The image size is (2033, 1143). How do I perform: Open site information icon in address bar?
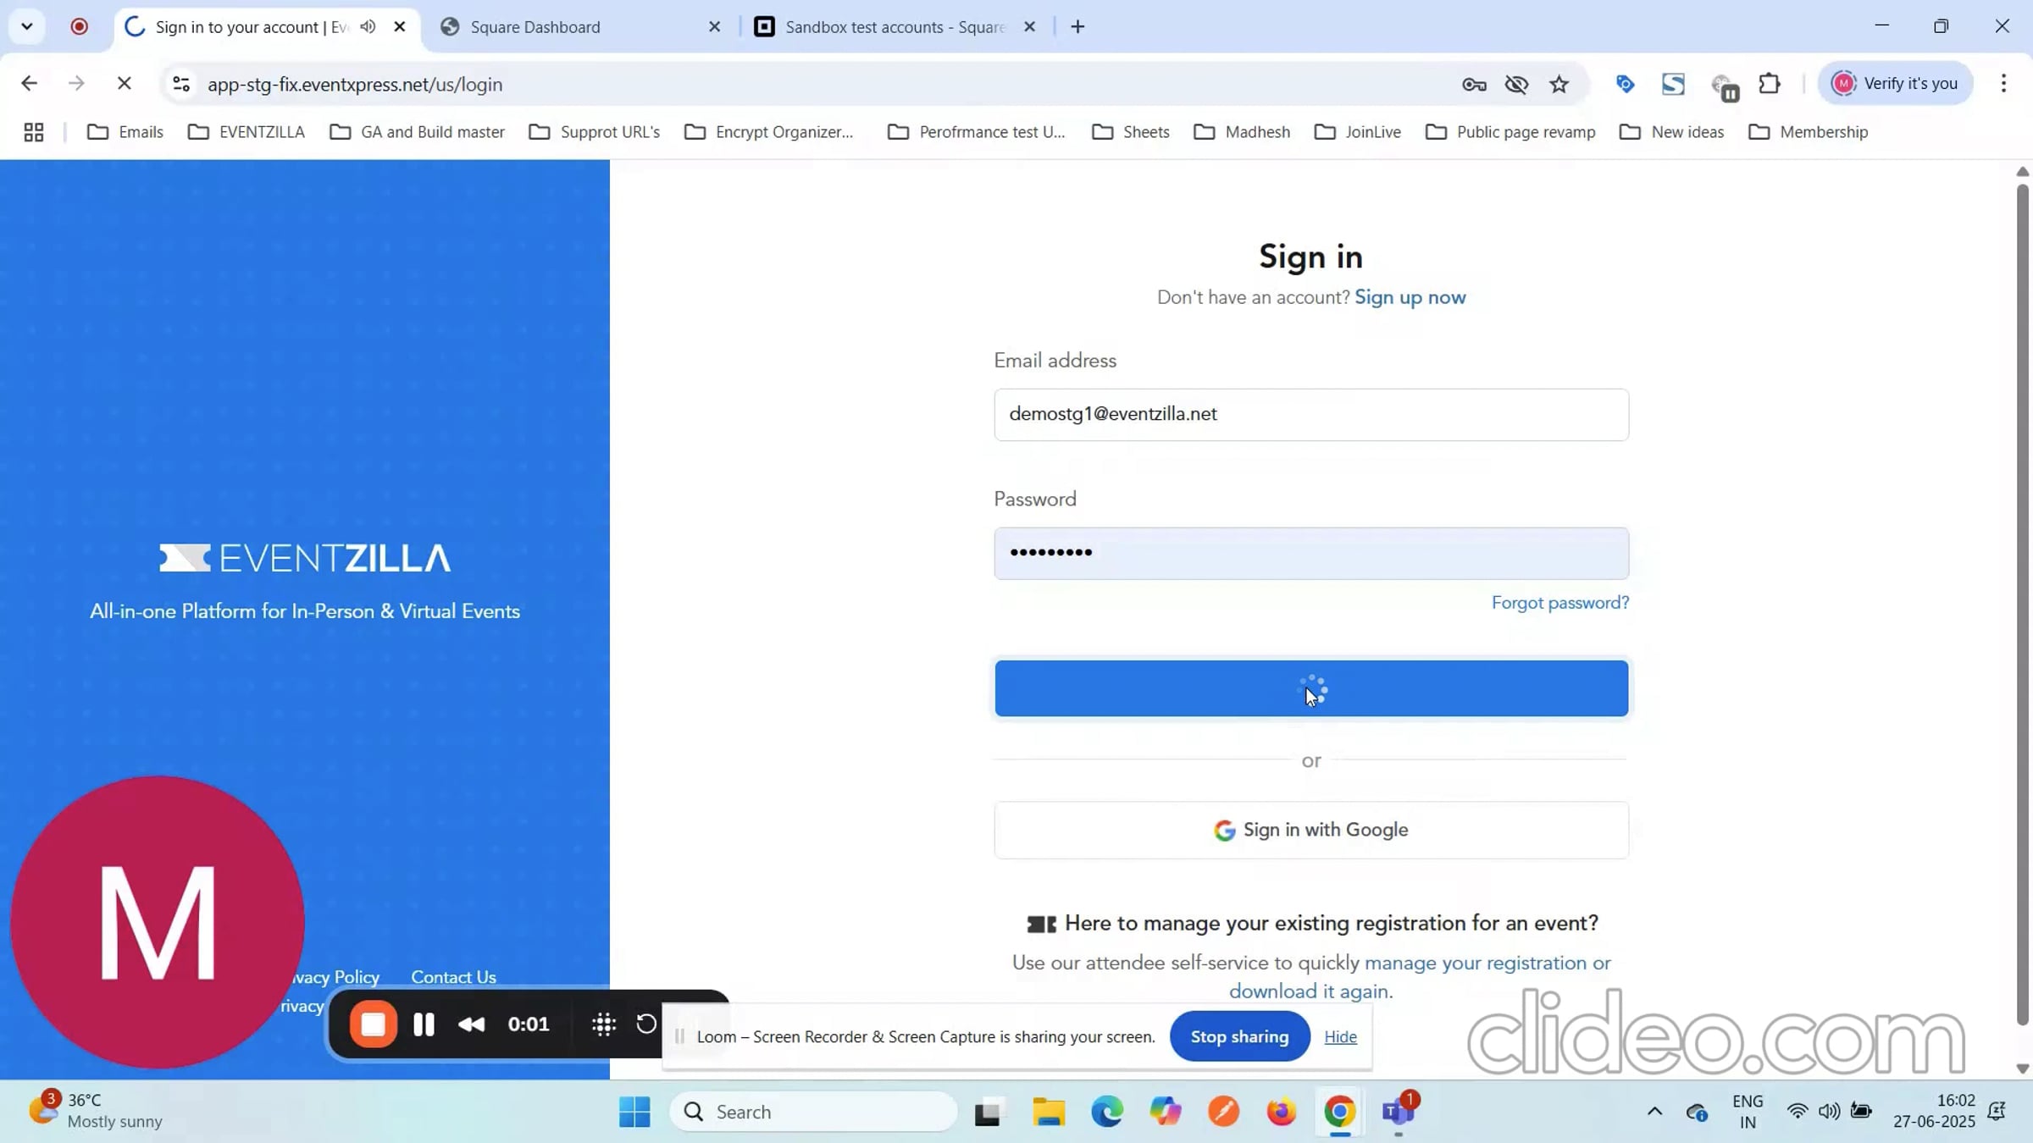pyautogui.click(x=180, y=84)
